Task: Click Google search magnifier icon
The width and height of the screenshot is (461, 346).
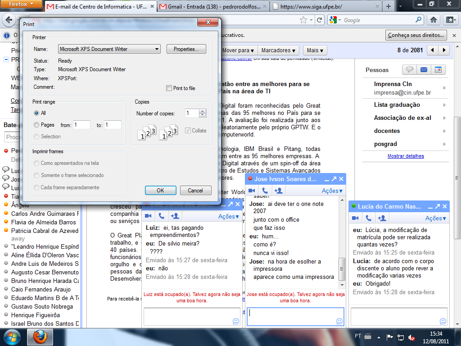Action: (x=418, y=20)
